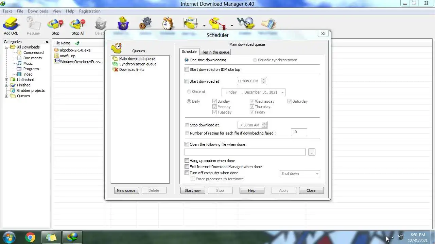Check the Stop download at option

point(187,125)
